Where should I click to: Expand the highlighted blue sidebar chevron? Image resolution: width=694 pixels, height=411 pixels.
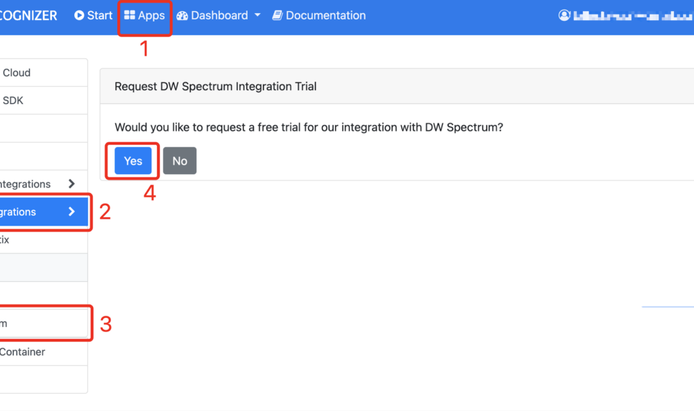[x=71, y=212]
